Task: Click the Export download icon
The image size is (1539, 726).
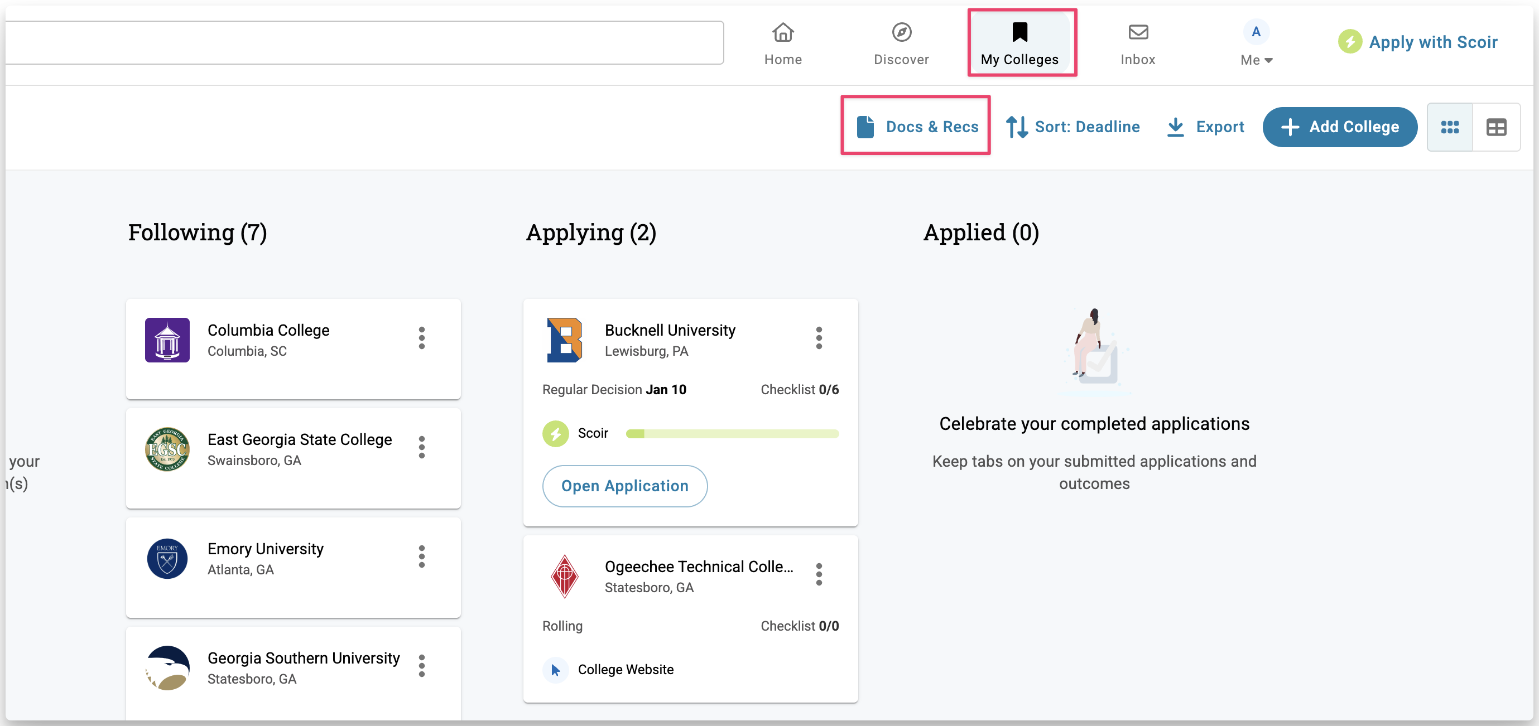Action: 1175,127
